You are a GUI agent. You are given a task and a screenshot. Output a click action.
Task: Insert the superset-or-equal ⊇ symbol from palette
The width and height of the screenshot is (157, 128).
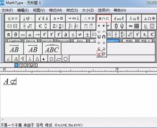(x=104, y=49)
